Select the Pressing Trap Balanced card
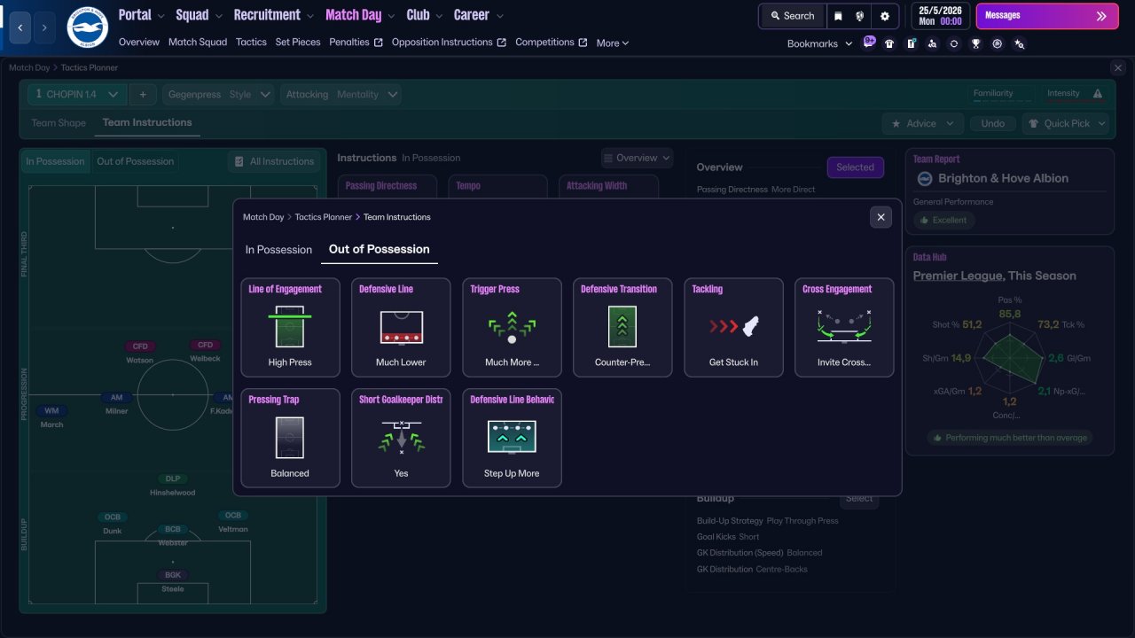 290,439
